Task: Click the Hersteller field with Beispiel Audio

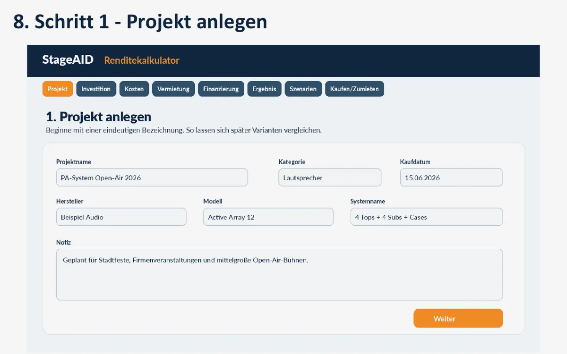Action: 121,217
